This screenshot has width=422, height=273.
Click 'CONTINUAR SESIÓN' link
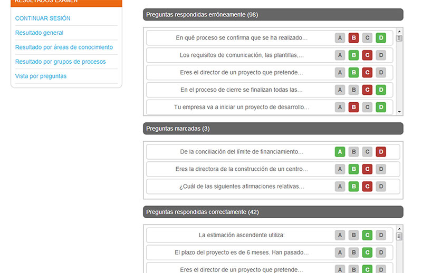43,18
